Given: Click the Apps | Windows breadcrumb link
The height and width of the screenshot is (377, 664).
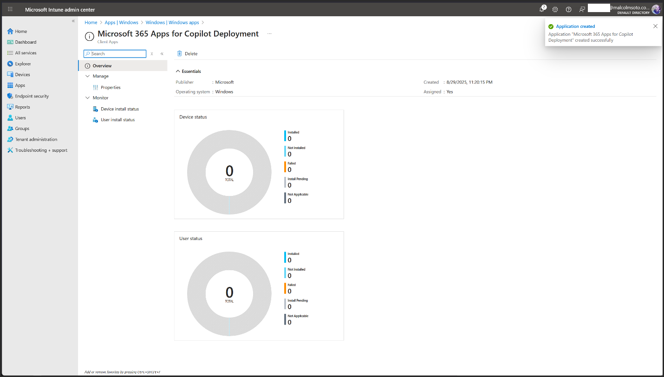Looking at the screenshot, I should pos(121,22).
